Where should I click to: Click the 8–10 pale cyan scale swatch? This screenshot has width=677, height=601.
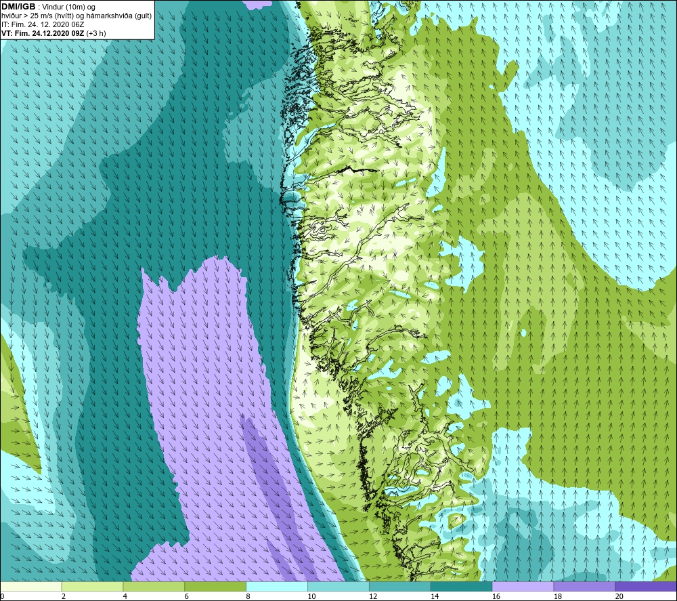click(x=277, y=586)
